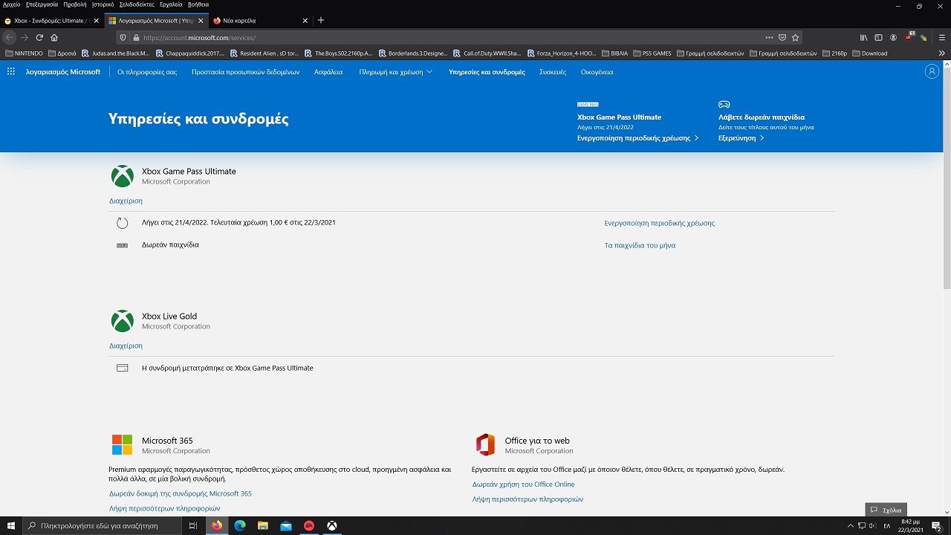Viewport: 951px width, 535px height.
Task: Click the Firefox reload page icon
Action: [x=39, y=37]
